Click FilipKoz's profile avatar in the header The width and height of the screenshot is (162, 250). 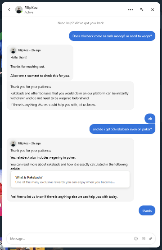[19, 10]
